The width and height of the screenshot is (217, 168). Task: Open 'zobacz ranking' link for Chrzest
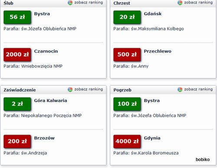[x=198, y=3]
